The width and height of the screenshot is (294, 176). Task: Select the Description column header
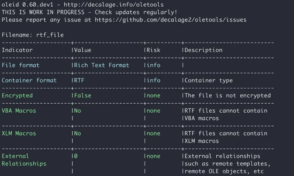203,50
